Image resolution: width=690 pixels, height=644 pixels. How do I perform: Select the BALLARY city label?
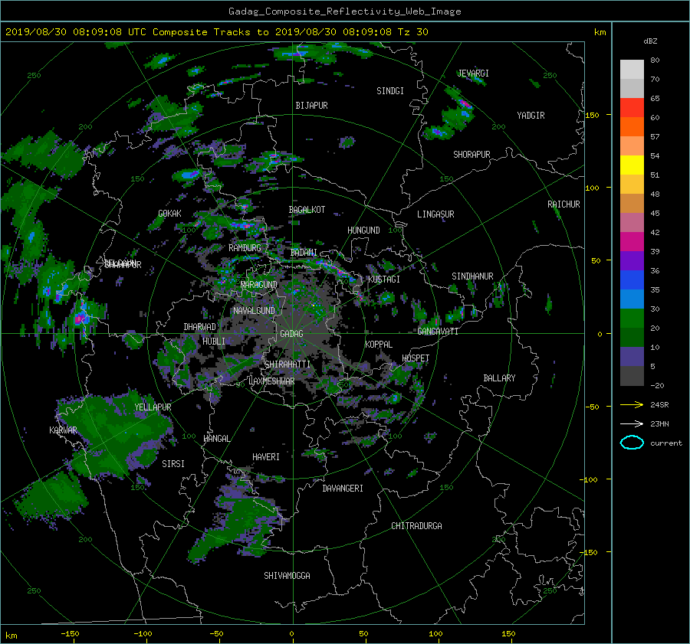tap(499, 378)
